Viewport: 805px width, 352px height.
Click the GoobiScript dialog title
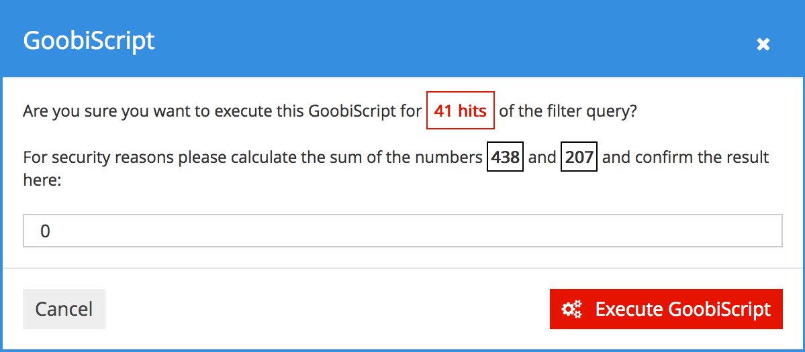click(89, 40)
